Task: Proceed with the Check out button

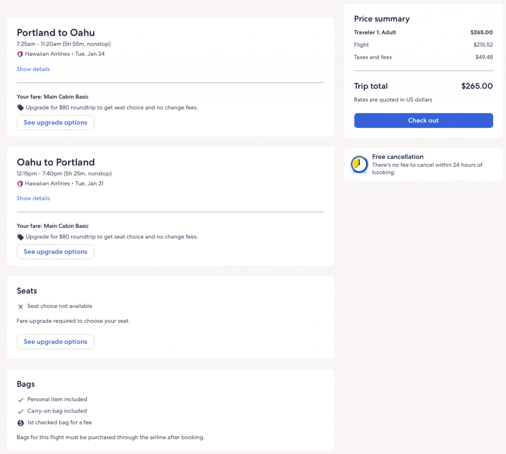Action: (x=423, y=120)
